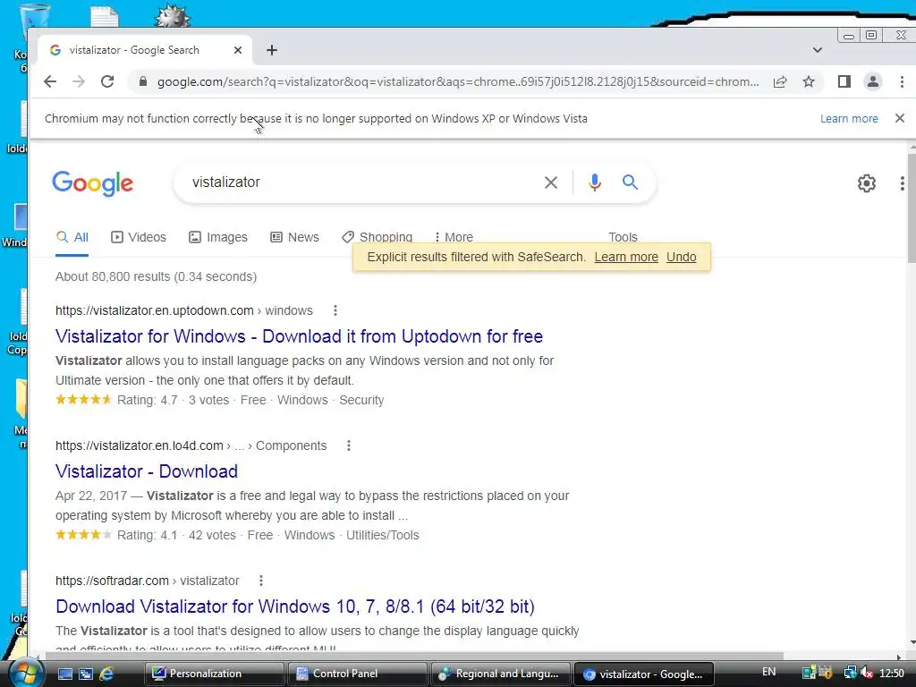The height and width of the screenshot is (687, 916).
Task: Go back using the browser back arrow
Action: [x=50, y=81]
